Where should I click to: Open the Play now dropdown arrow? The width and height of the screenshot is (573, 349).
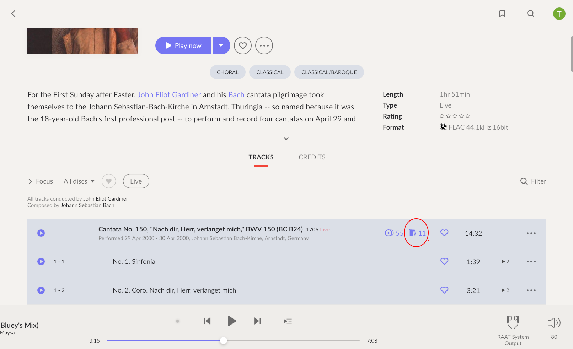pyautogui.click(x=221, y=45)
